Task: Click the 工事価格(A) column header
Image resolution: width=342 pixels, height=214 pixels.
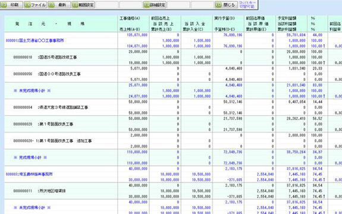Action: [130, 18]
